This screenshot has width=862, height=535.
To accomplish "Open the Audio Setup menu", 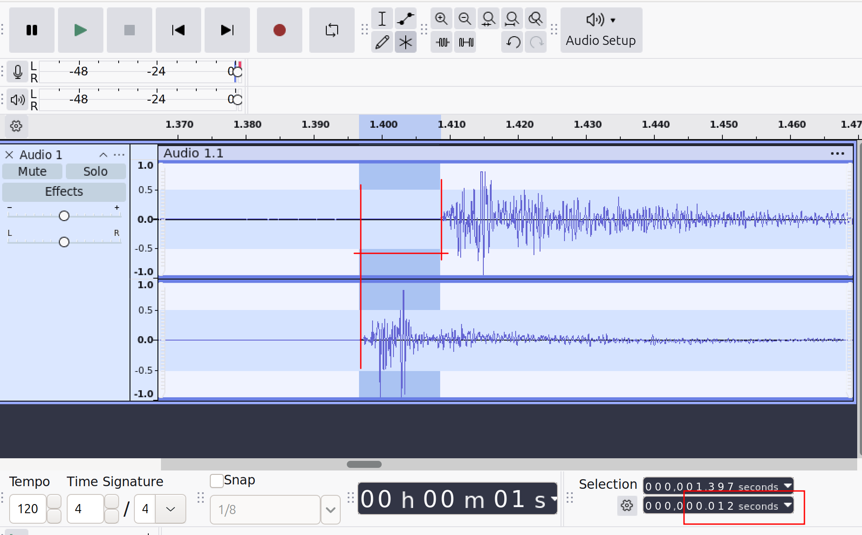I will click(601, 30).
